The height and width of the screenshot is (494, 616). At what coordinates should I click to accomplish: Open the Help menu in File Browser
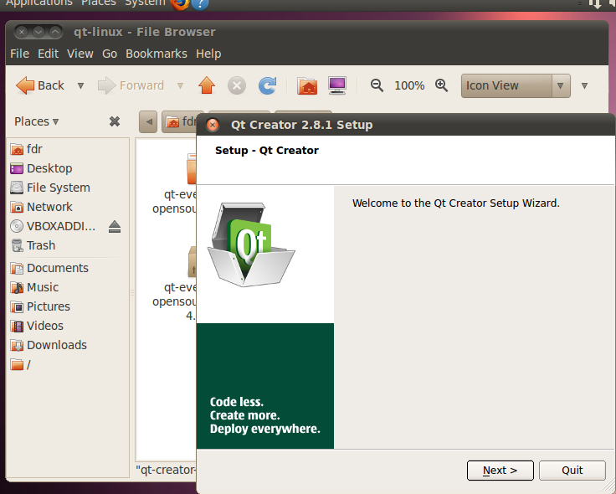click(208, 54)
